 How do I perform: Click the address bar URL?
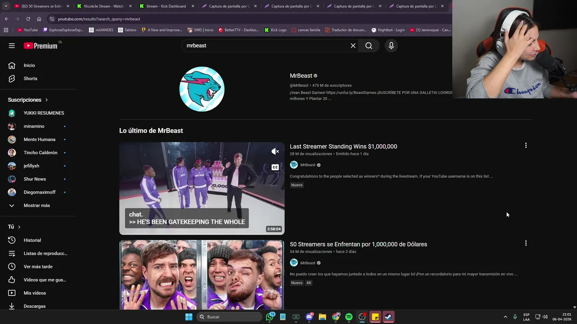(x=99, y=19)
